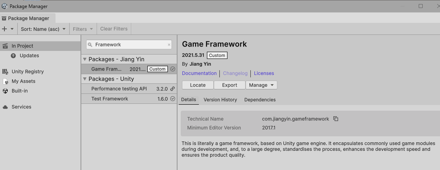440x170 pixels.
Task: Open the Changelog link
Action: pos(235,73)
